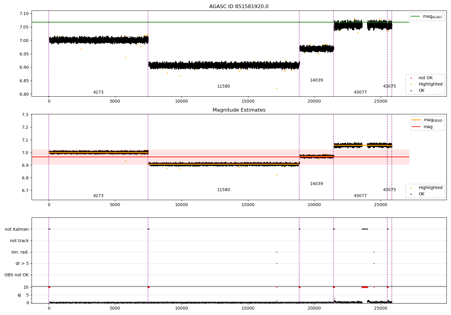451x315 pixels.
Task: Click y-axis tick 7.10 in AGASC plot
Action: click(x=24, y=14)
